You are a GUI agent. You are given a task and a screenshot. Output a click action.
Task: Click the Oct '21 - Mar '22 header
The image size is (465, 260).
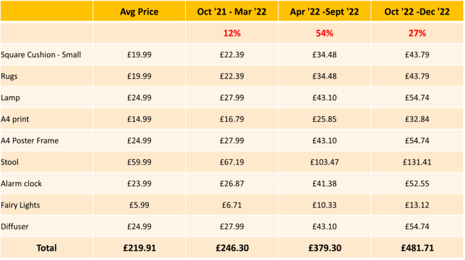(232, 11)
